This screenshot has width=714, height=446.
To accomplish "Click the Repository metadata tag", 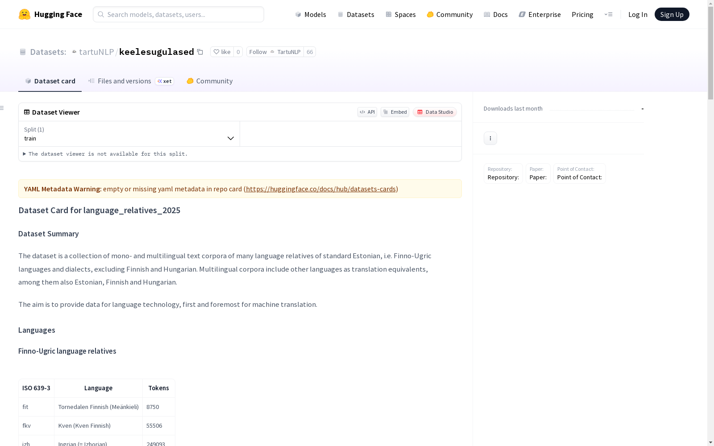I will coord(503,173).
